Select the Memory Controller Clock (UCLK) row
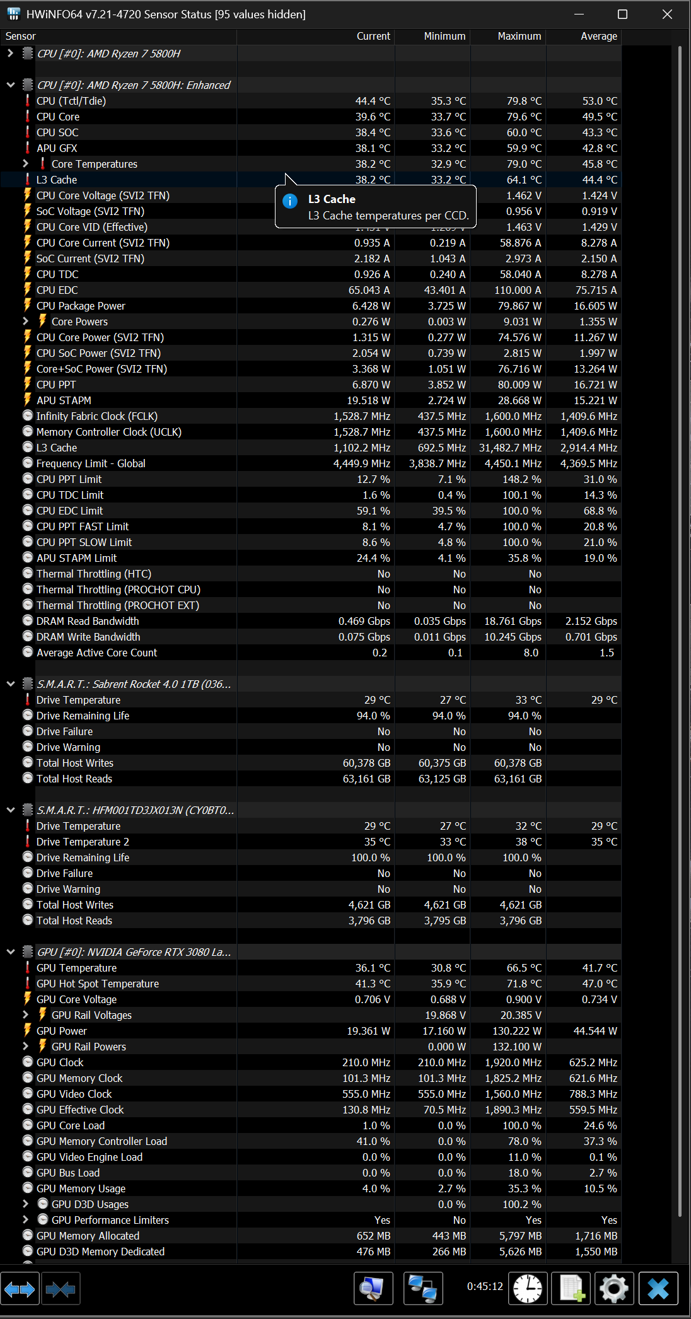 click(x=311, y=432)
